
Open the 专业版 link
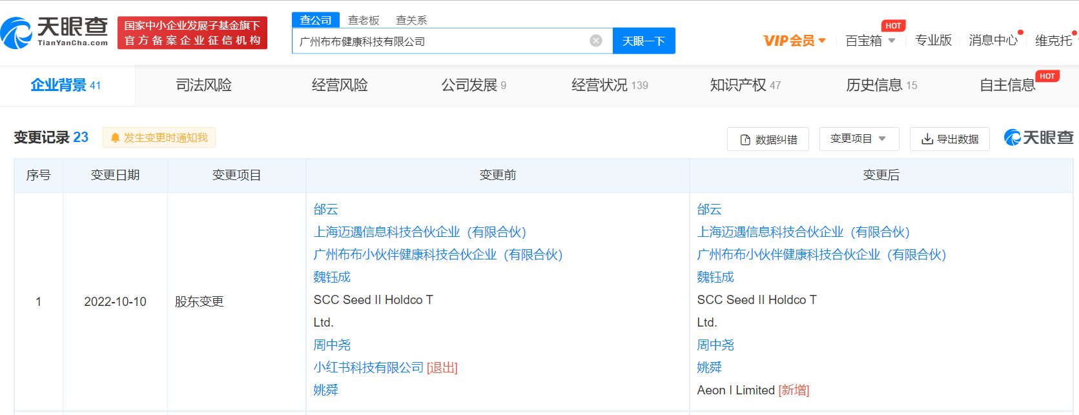[933, 41]
